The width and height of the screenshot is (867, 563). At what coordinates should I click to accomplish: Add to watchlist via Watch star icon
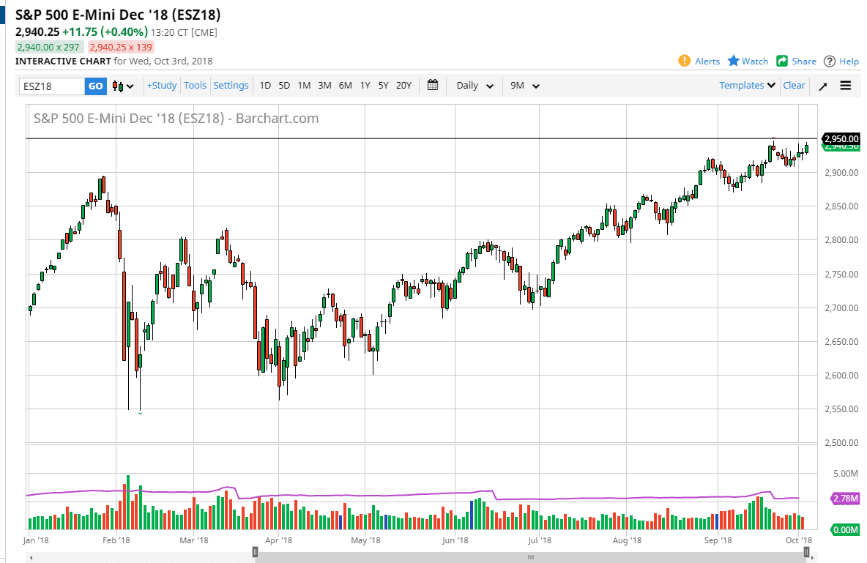[733, 61]
